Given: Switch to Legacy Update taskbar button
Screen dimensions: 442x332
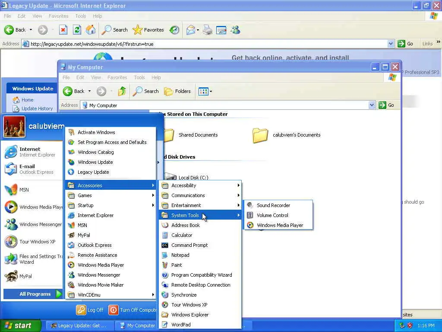Looking at the screenshot, I should pos(80,326).
